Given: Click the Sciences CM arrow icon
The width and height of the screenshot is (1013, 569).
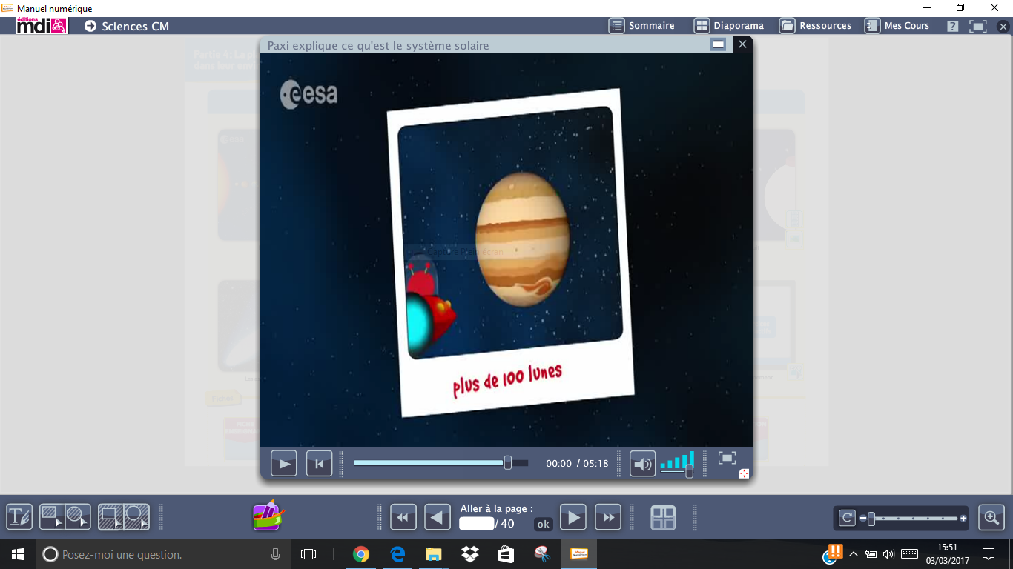Looking at the screenshot, I should pos(90,26).
